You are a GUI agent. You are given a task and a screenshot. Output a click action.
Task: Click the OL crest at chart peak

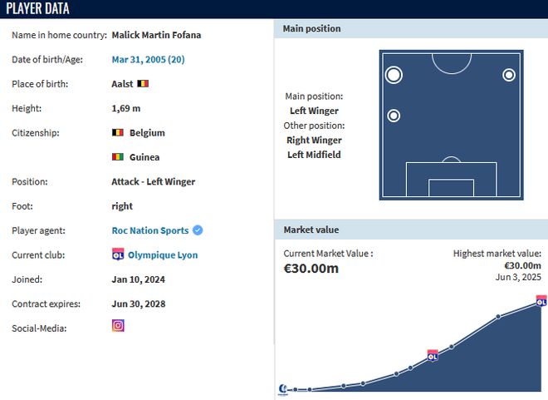point(541,301)
